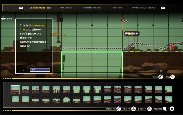Open the Level Info tab

coord(118,8)
